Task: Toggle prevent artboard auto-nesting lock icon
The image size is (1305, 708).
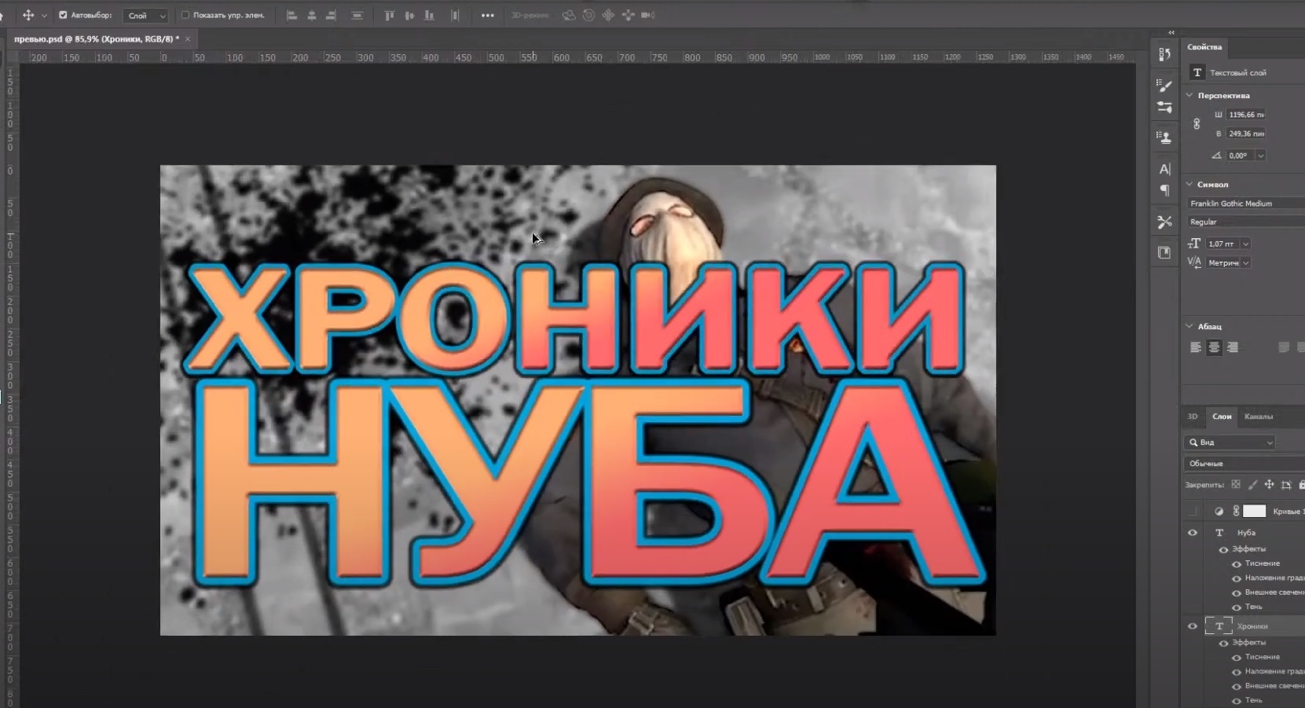Action: (x=1286, y=485)
